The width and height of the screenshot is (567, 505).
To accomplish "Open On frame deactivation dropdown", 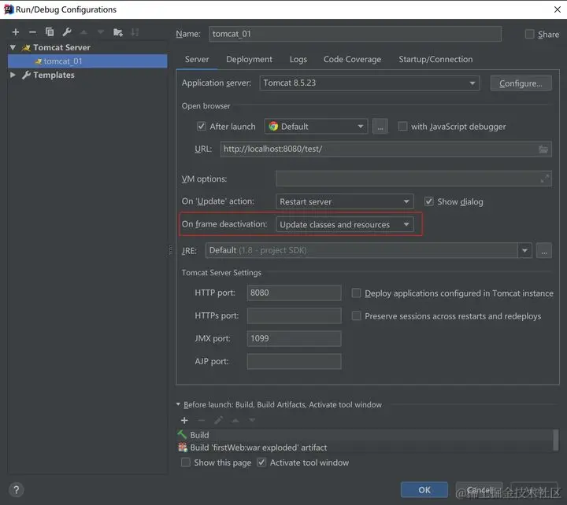I will pyautogui.click(x=344, y=224).
